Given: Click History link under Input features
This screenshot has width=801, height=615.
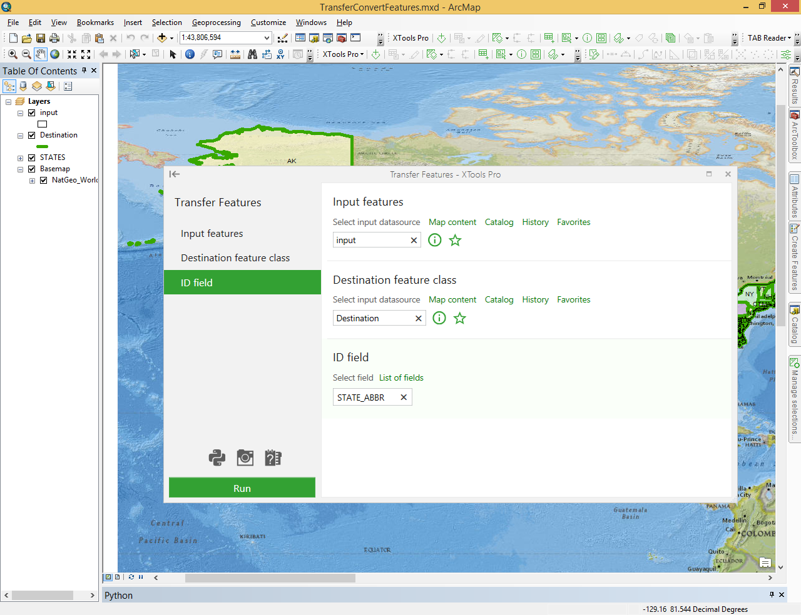Looking at the screenshot, I should [536, 222].
